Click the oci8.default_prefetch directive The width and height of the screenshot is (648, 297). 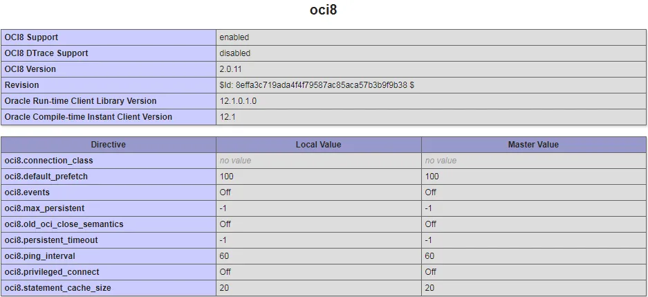(x=46, y=177)
